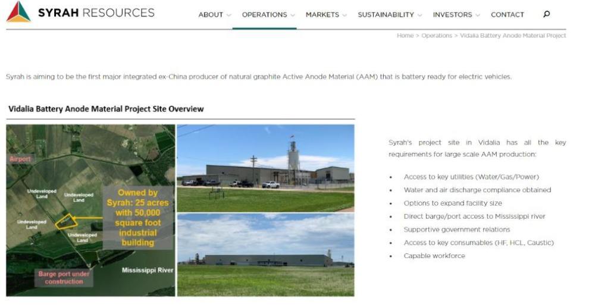Image resolution: width=595 pixels, height=308 pixels.
Task: Open the long warehouse building photo
Action: [265, 255]
